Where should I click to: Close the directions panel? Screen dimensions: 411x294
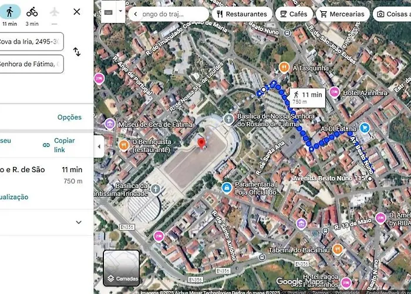[77, 12]
